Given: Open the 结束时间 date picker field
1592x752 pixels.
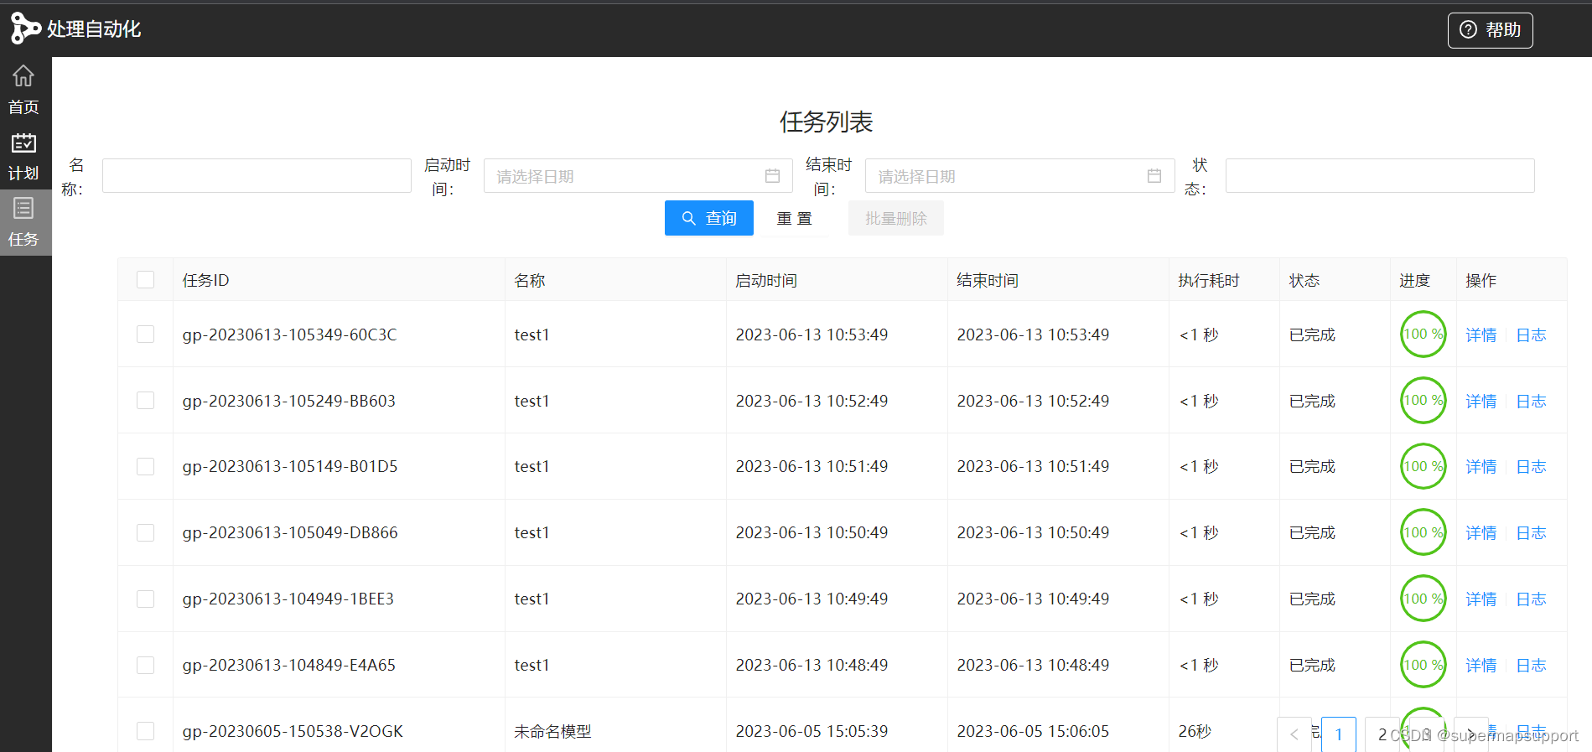Looking at the screenshot, I should [1019, 176].
